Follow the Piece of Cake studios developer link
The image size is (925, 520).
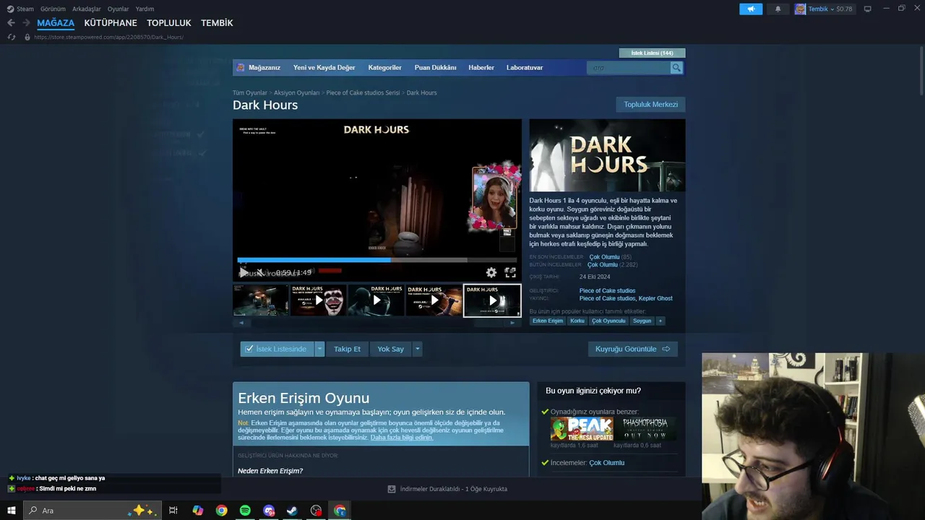tap(607, 291)
